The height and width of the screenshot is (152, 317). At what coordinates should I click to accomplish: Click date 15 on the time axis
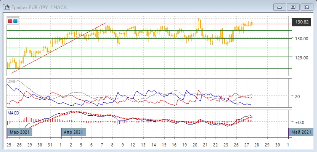[x=164, y=145]
